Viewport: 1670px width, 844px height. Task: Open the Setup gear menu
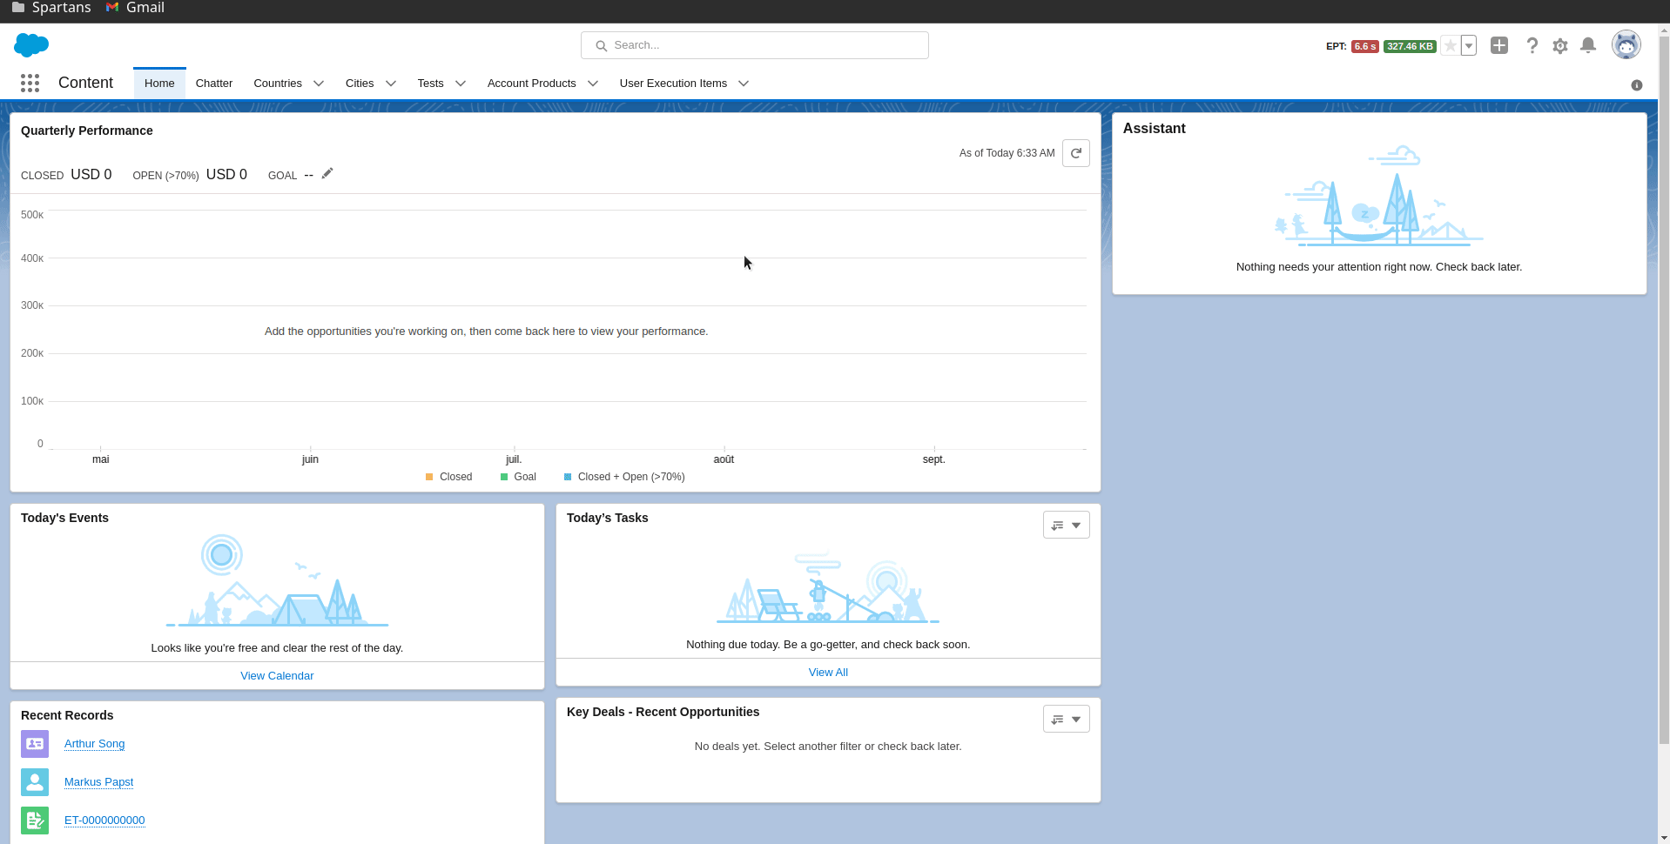[x=1560, y=46]
